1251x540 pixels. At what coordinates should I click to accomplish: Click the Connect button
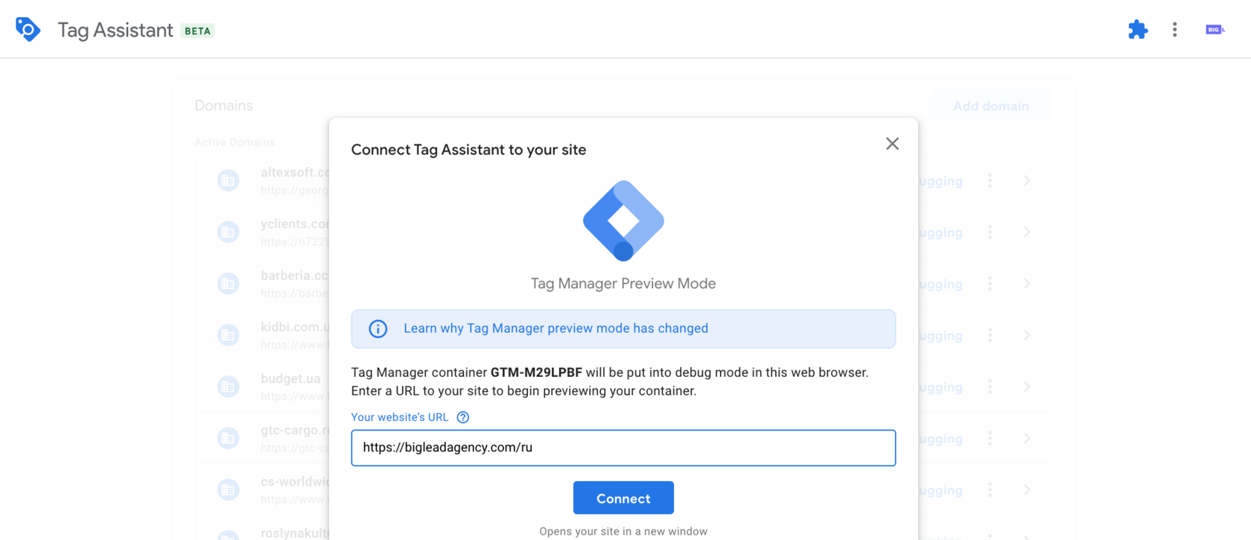point(623,498)
